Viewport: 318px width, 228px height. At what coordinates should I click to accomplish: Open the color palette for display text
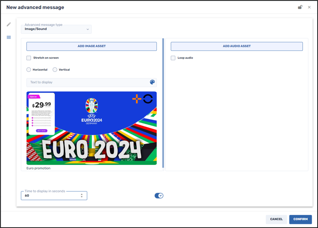pyautogui.click(x=152, y=82)
